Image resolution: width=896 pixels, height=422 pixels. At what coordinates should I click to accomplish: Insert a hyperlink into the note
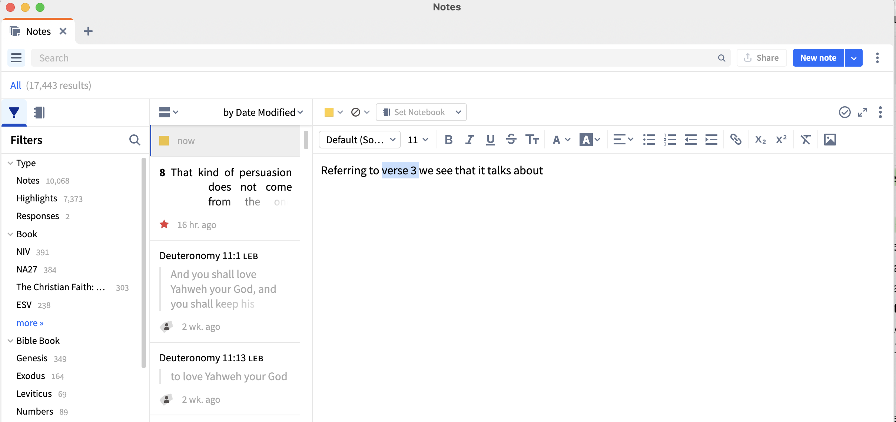pos(736,140)
